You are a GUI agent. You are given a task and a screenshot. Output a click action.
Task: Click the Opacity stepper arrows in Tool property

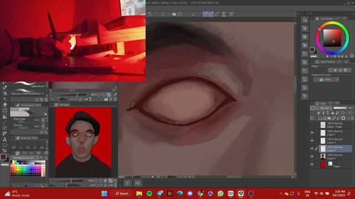(40, 126)
